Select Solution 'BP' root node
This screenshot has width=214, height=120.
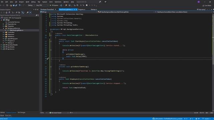[12, 18]
